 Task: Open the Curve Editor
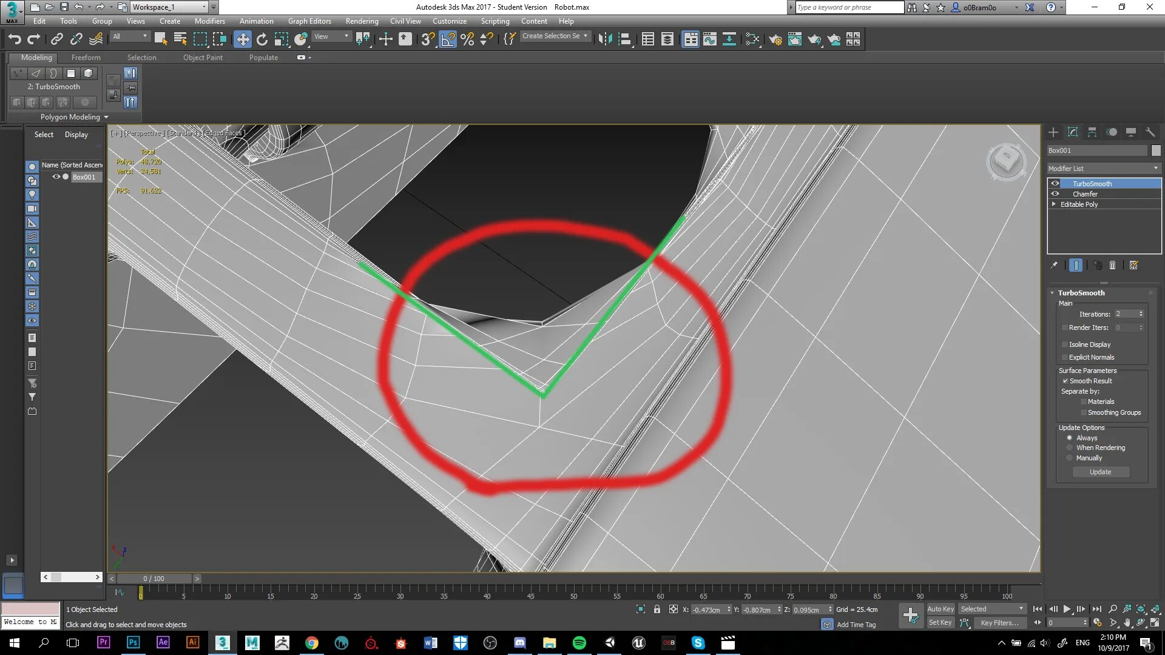[x=709, y=40]
